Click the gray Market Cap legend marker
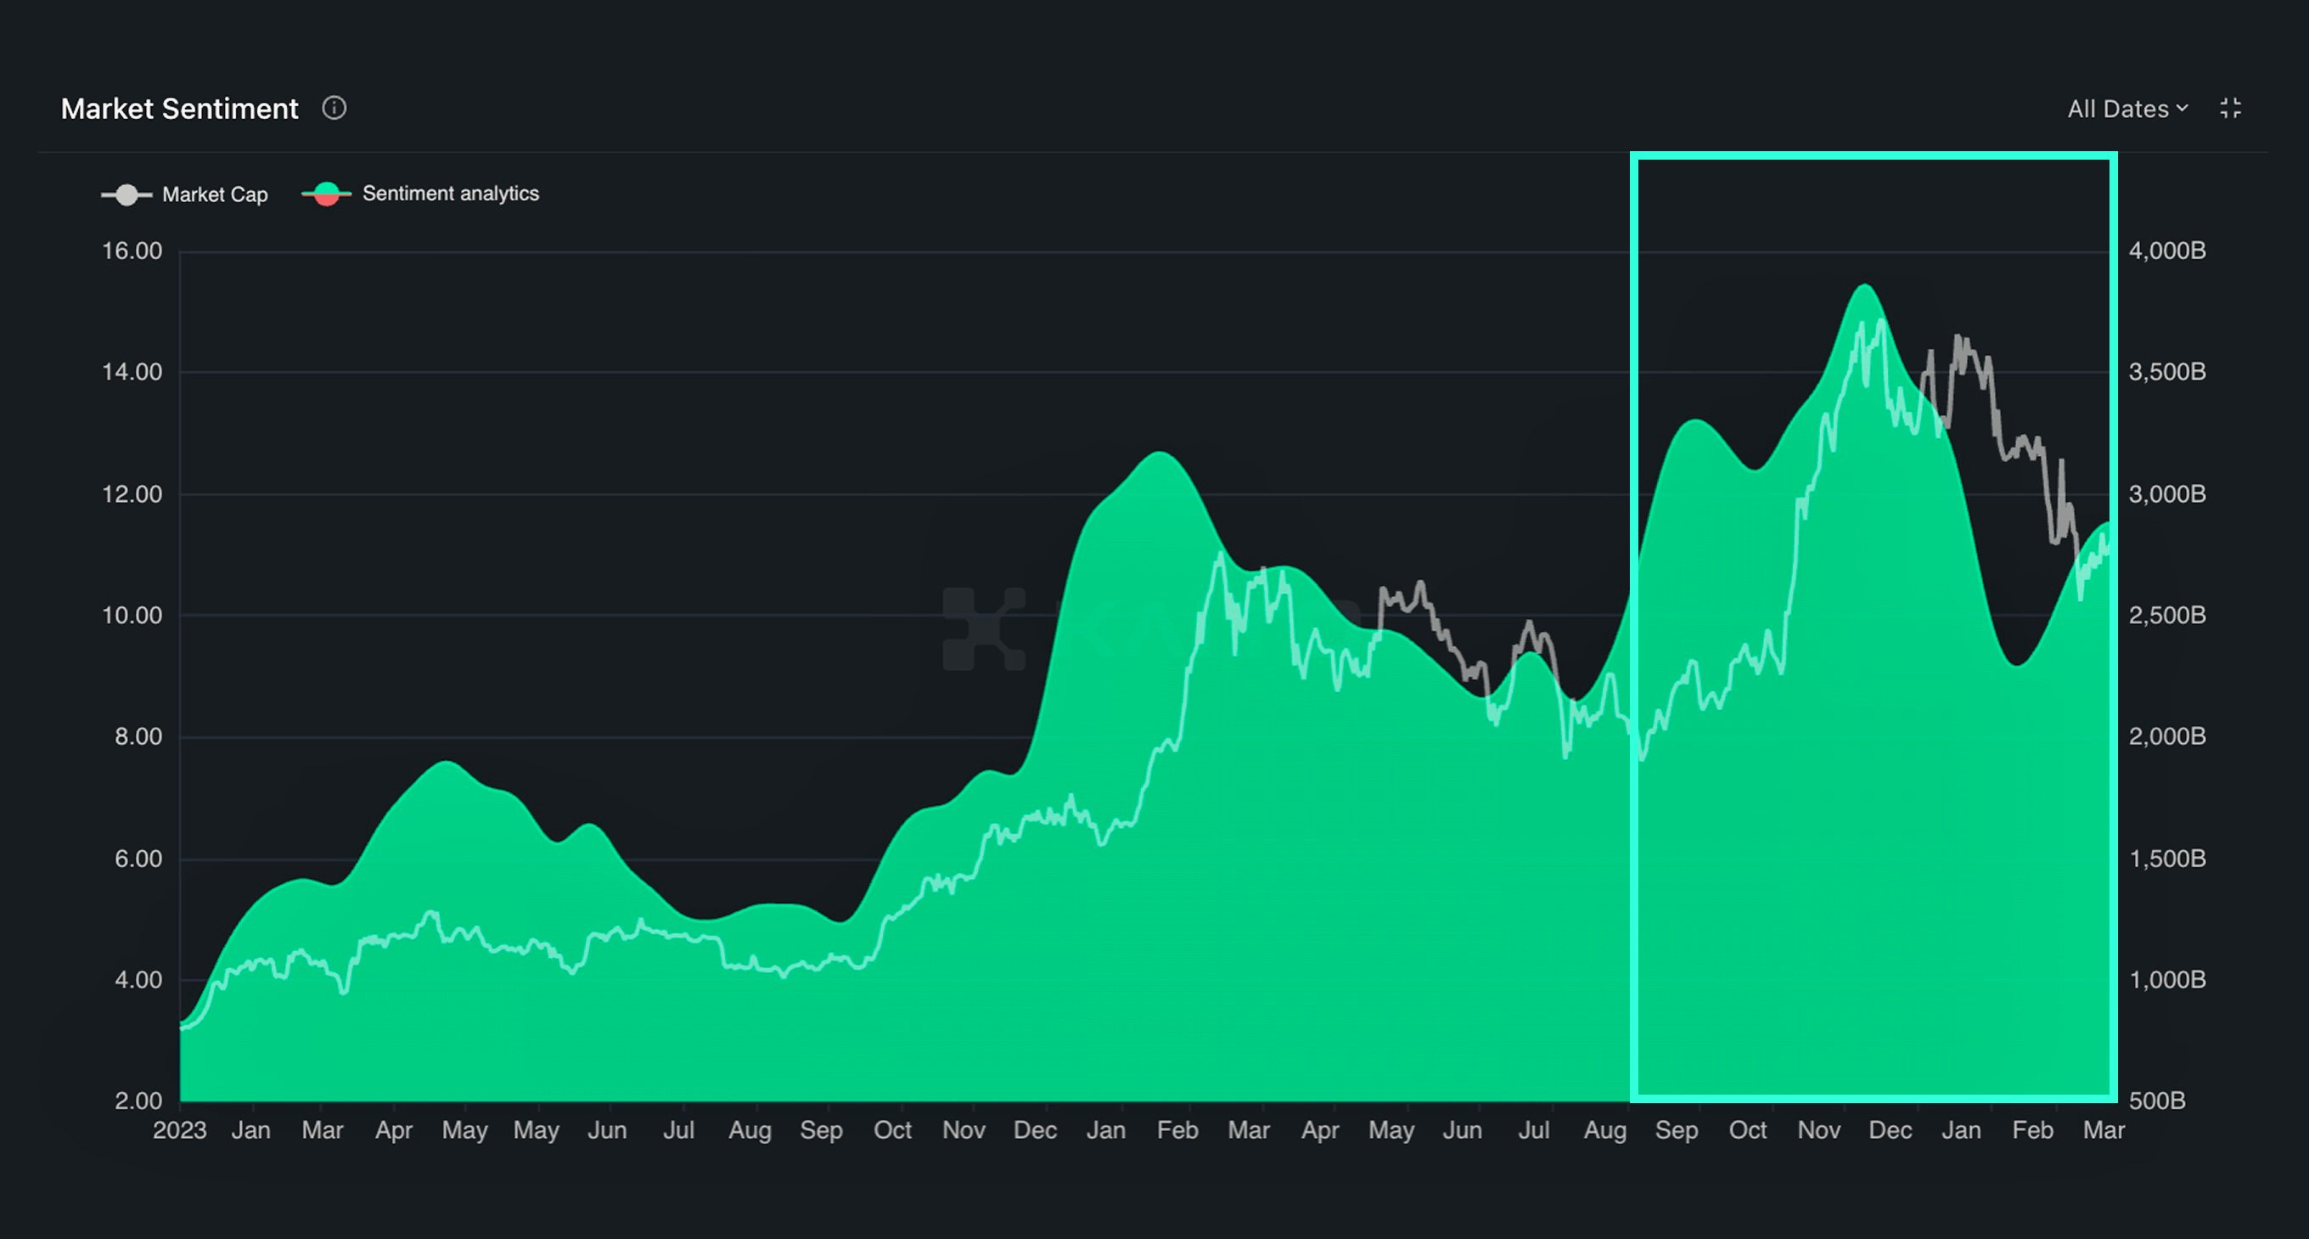This screenshot has width=2309, height=1239. tap(126, 194)
